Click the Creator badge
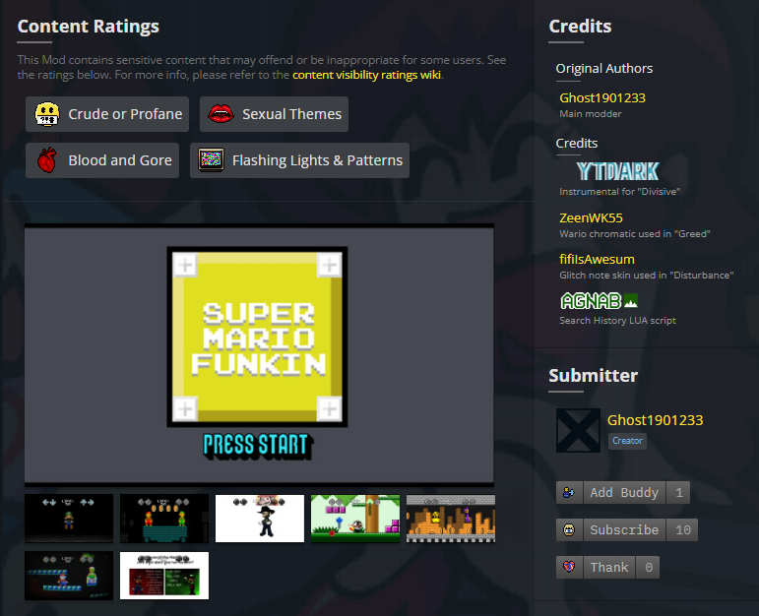Viewport: 759px width, 616px height. (627, 441)
